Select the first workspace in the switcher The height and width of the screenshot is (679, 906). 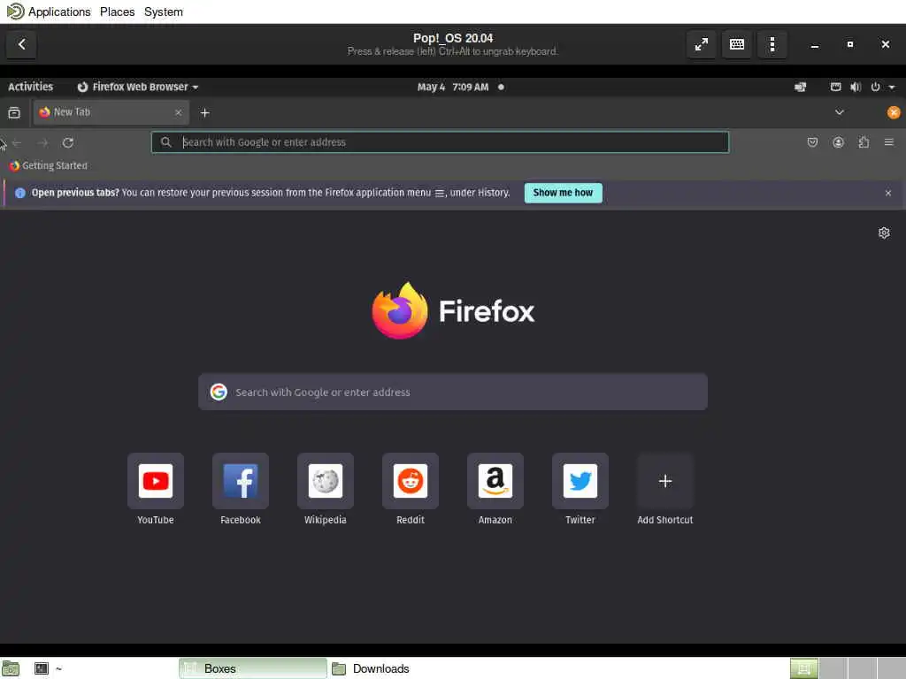[x=803, y=668]
